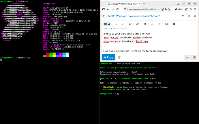Click "Total: 1 package (1 reinstall)" line

click(130, 83)
